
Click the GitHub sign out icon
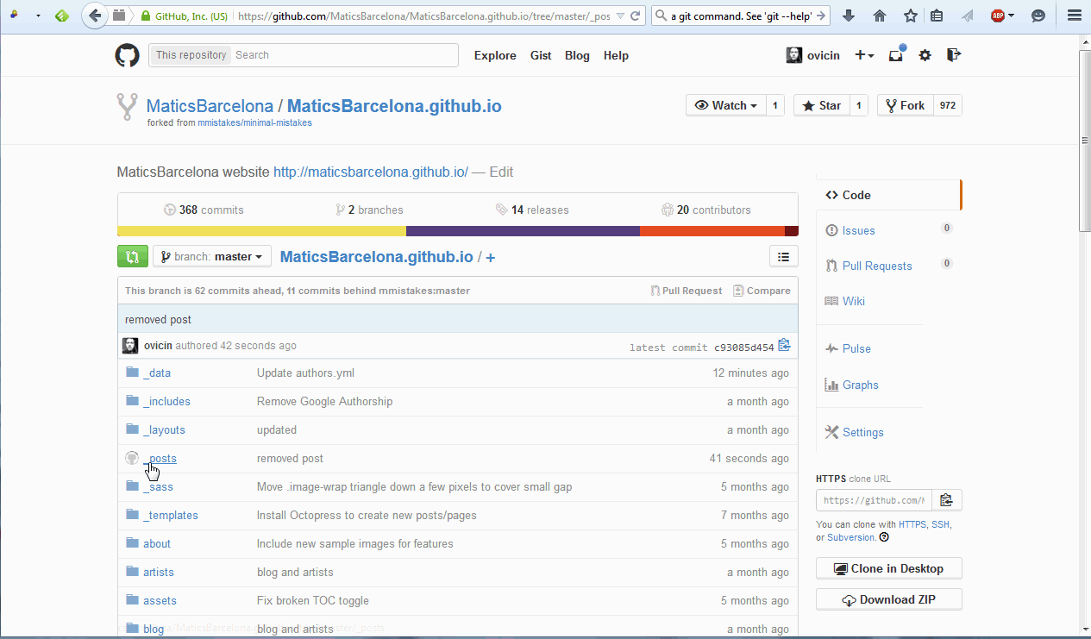tap(953, 55)
